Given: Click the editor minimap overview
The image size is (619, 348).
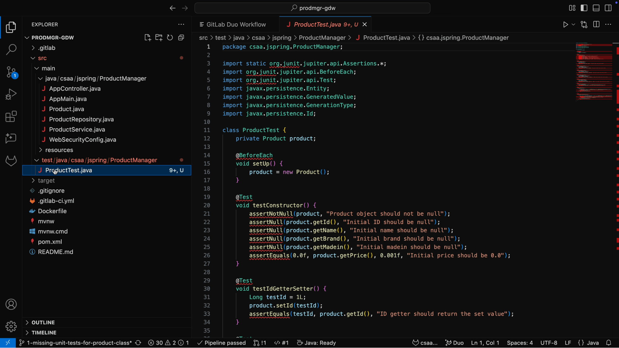Looking at the screenshot, I should coord(594,72).
